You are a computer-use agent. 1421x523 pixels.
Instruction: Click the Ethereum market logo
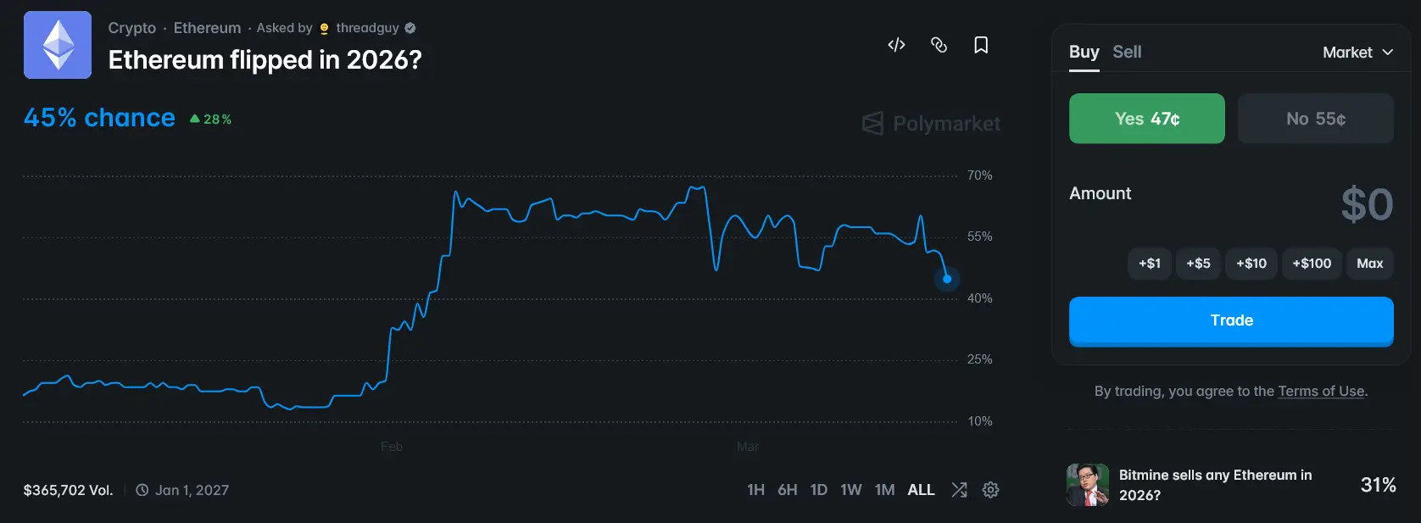click(x=58, y=45)
